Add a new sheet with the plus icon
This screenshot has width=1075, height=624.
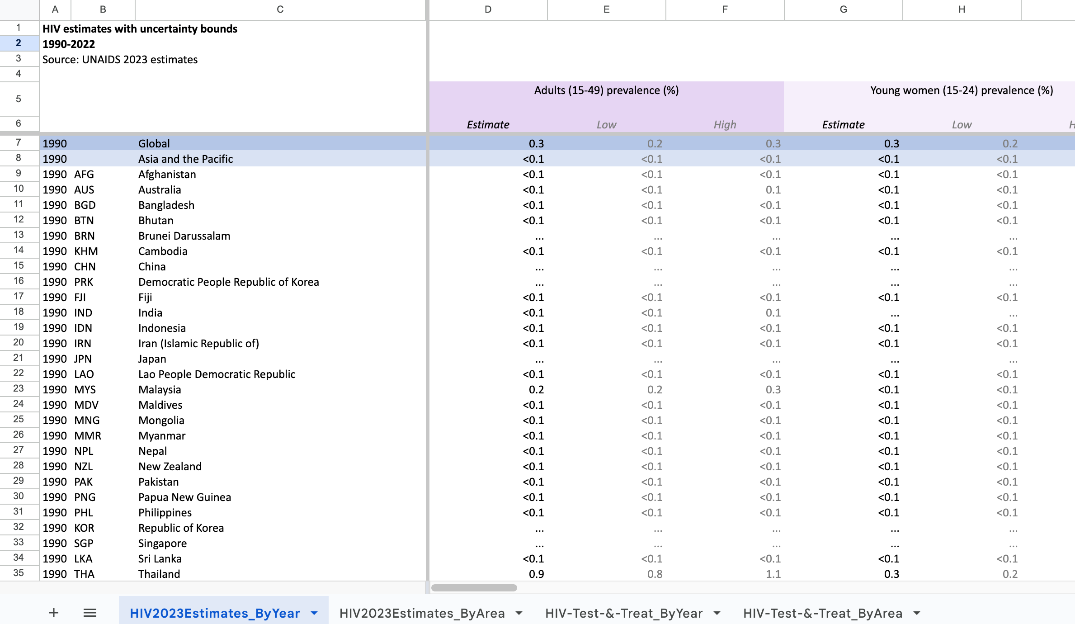(54, 613)
